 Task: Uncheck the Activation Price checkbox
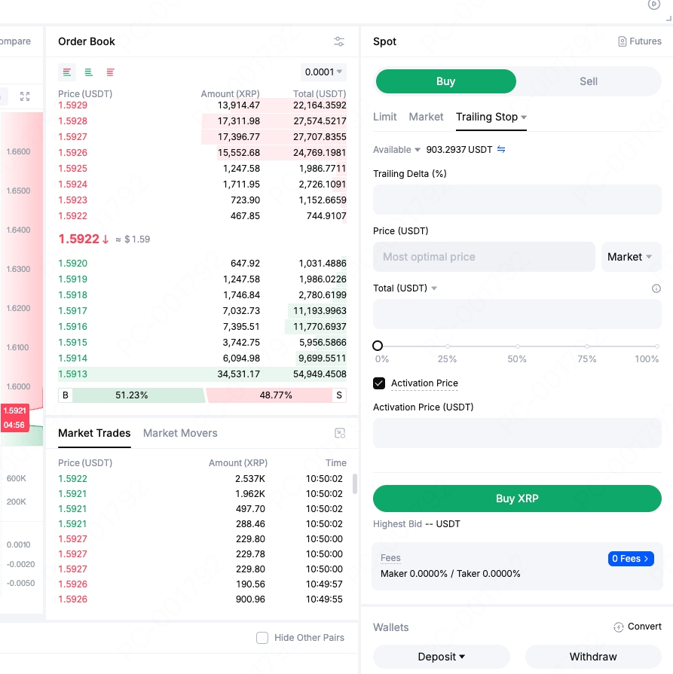point(379,383)
